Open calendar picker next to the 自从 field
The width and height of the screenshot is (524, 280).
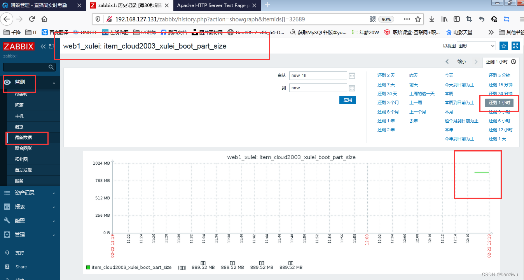coord(352,76)
